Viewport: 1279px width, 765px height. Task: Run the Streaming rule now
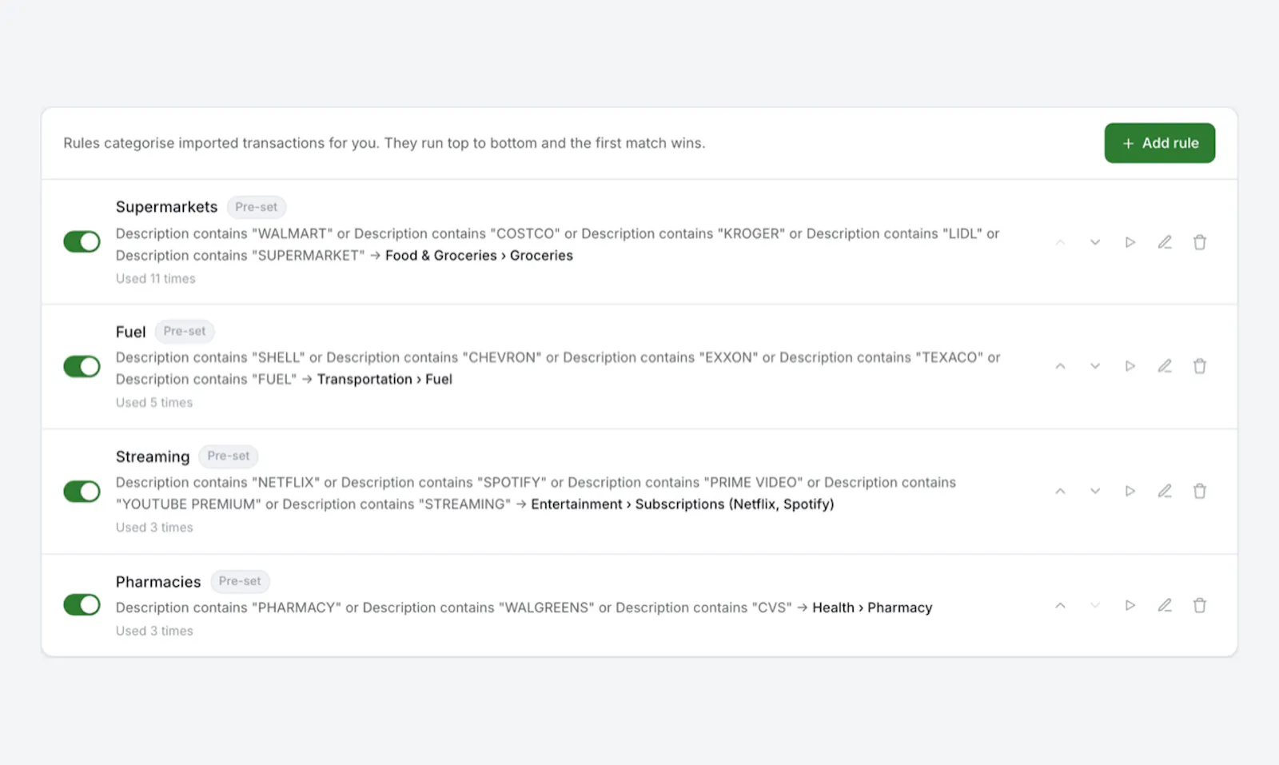1130,491
